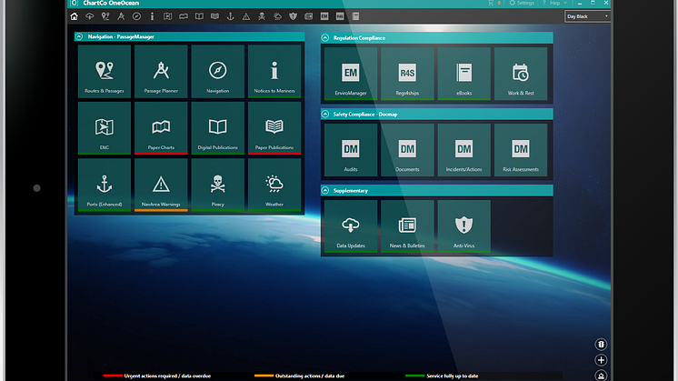The height and width of the screenshot is (381, 678).
Task: Open the Piracy tile
Action: [x=217, y=185]
